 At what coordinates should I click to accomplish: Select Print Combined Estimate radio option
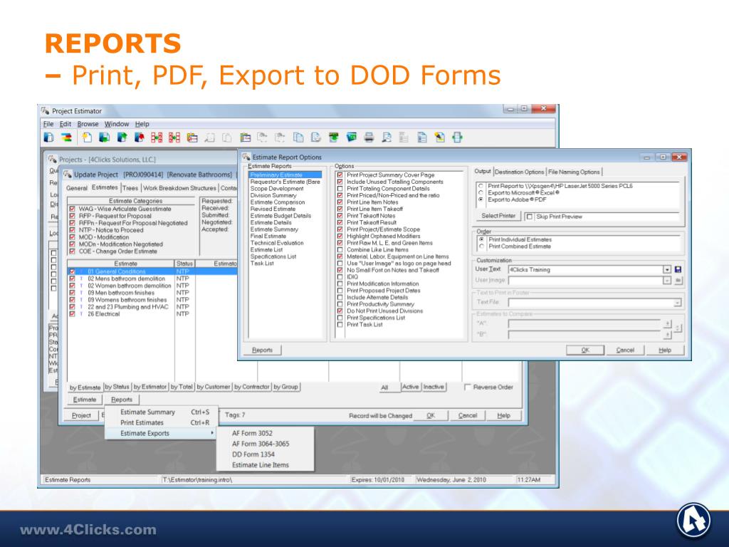[482, 246]
